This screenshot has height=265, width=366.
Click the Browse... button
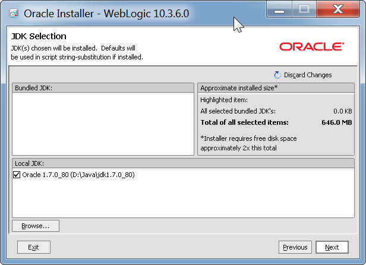tap(36, 226)
